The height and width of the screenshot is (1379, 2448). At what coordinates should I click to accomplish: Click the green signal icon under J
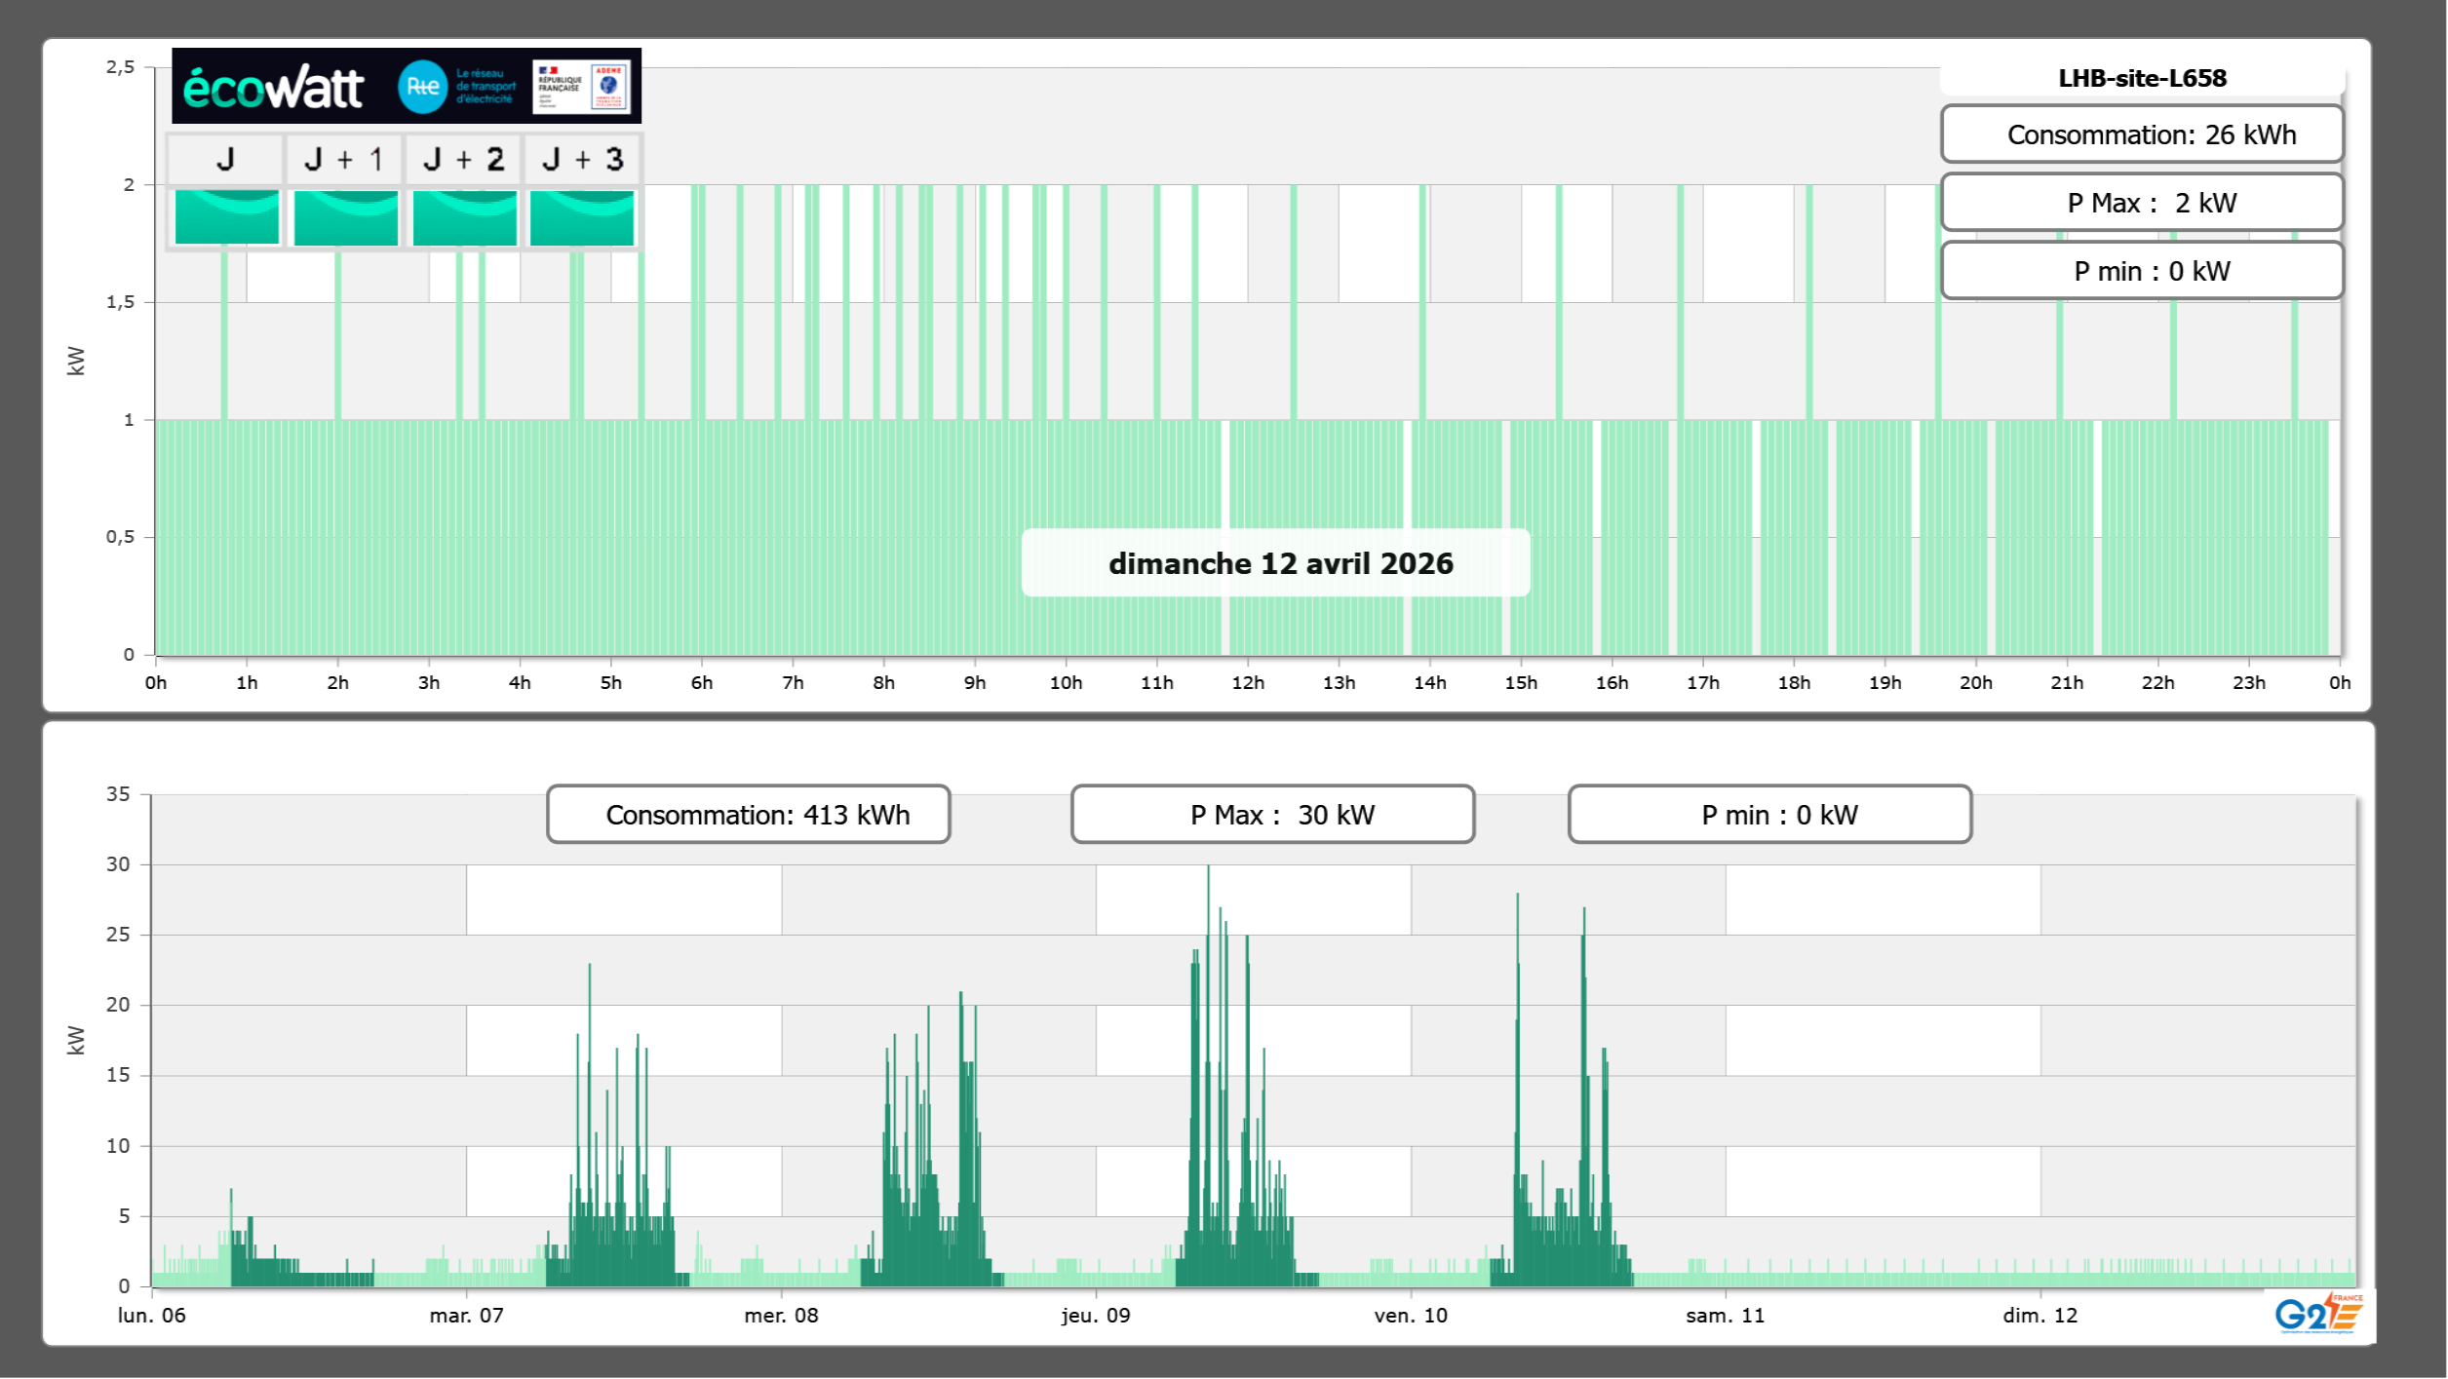(226, 216)
